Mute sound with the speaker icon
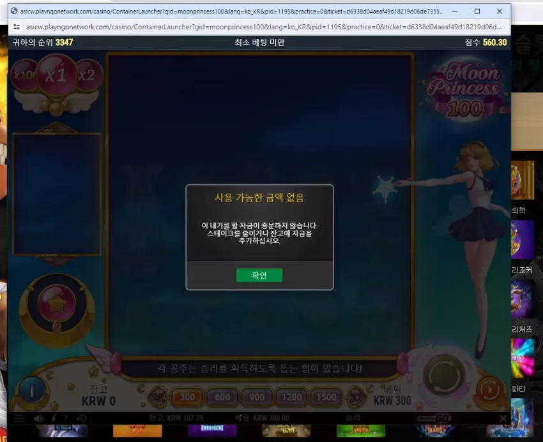Viewport: 543px width, 442px height. [x=38, y=418]
